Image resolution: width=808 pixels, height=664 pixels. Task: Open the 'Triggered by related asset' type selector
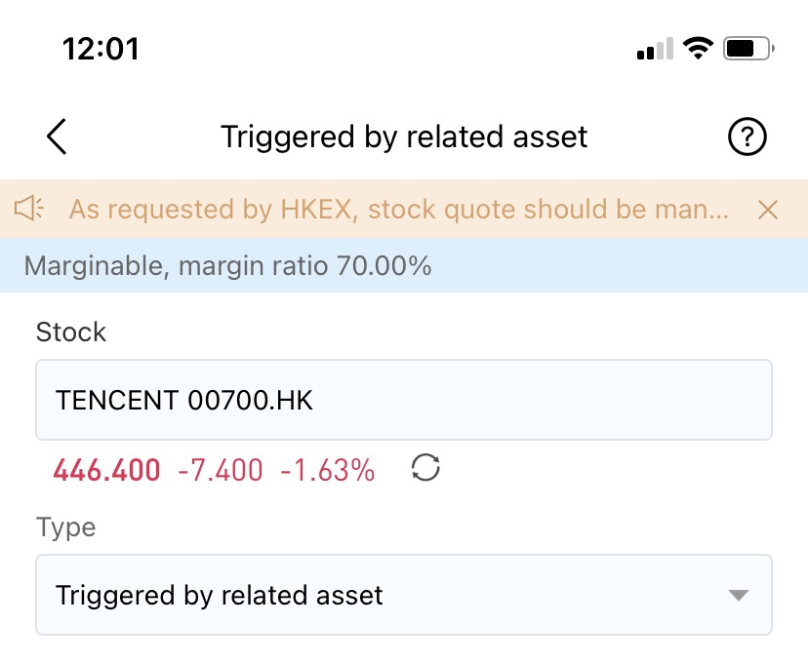click(403, 595)
